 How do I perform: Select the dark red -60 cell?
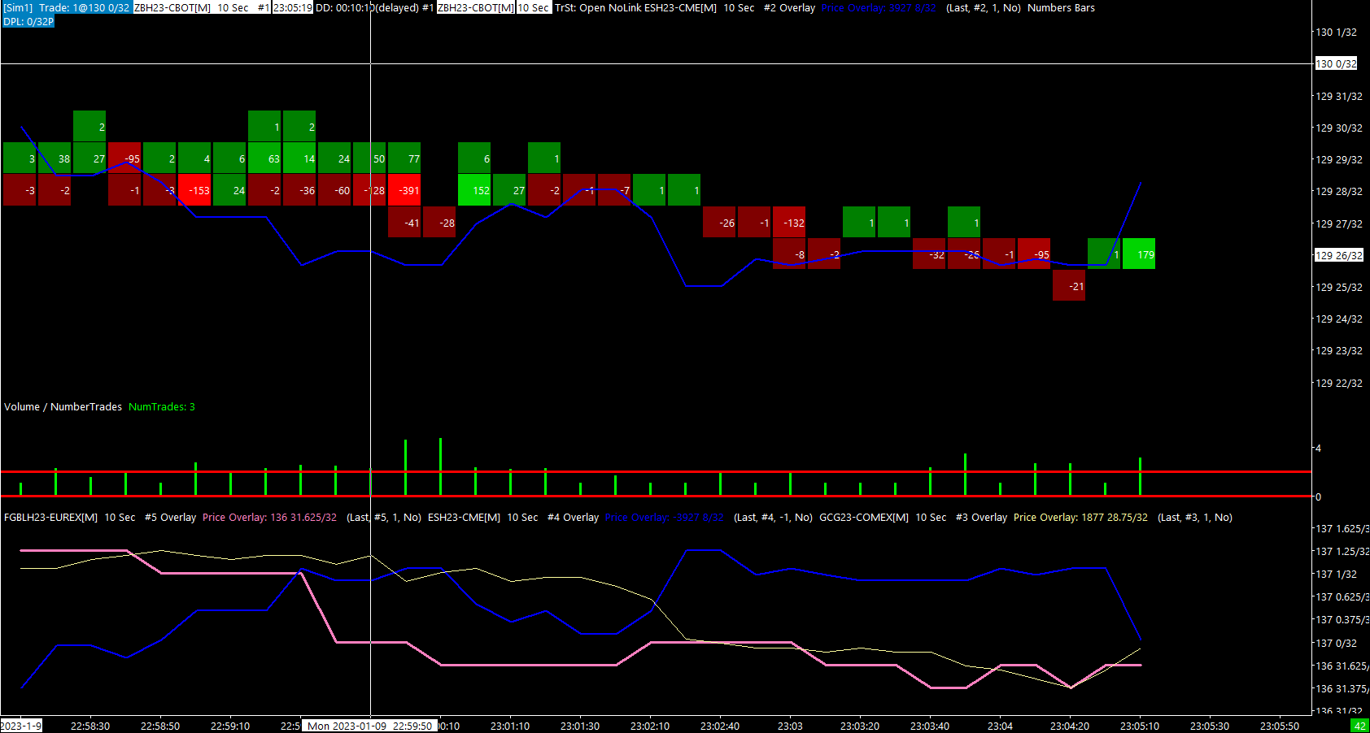(334, 190)
